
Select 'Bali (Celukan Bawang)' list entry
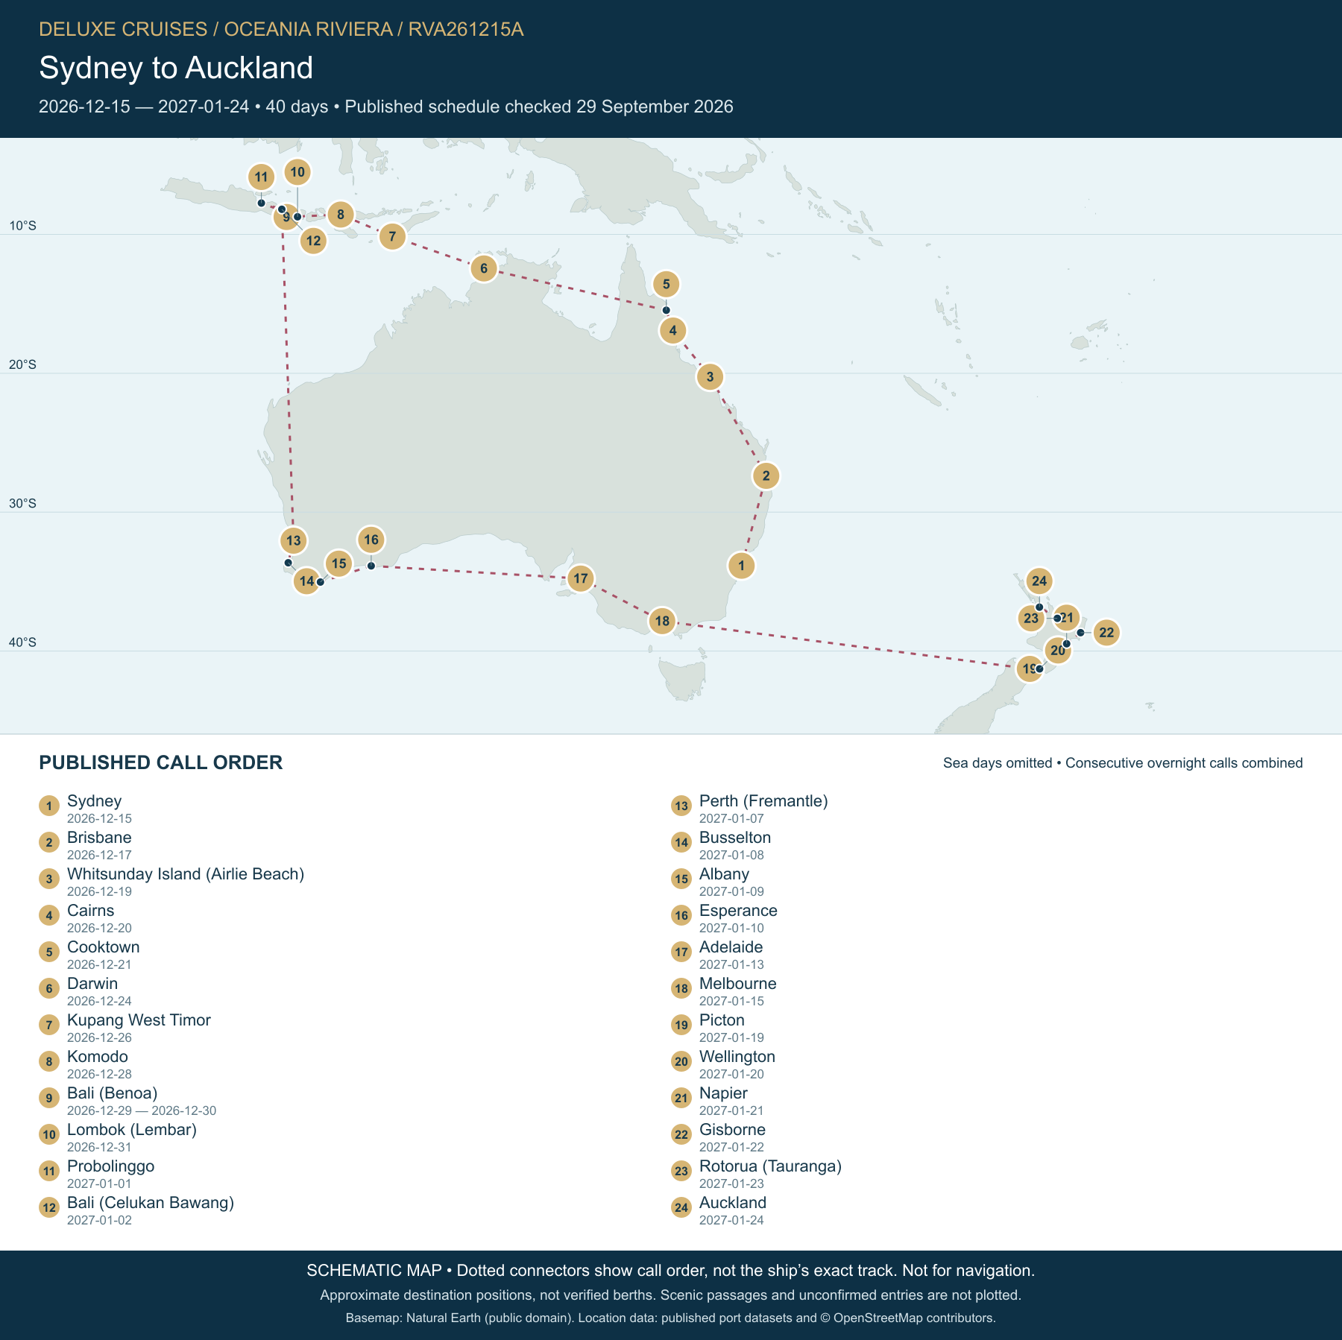[151, 1203]
